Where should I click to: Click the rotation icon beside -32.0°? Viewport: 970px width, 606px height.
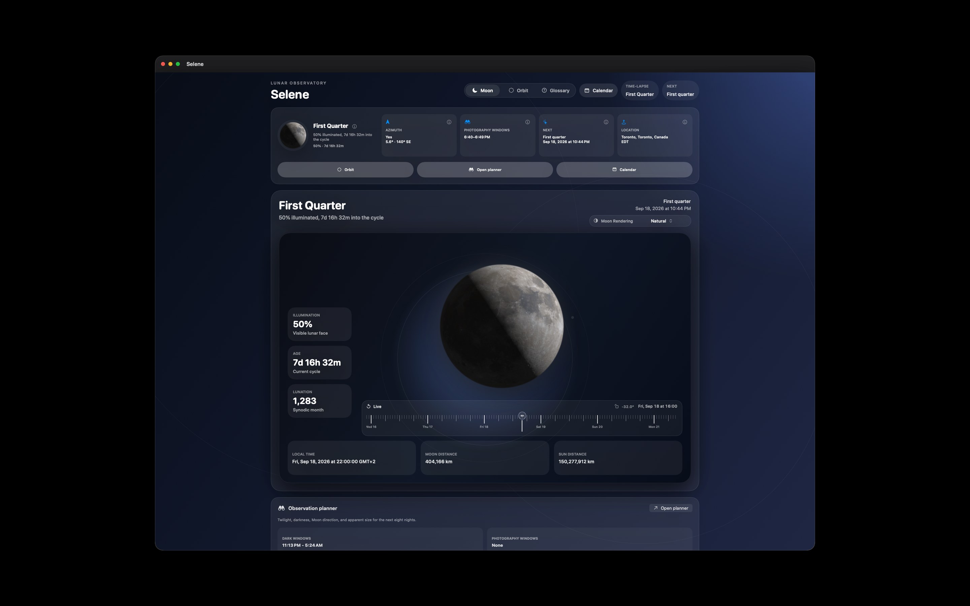click(x=616, y=406)
